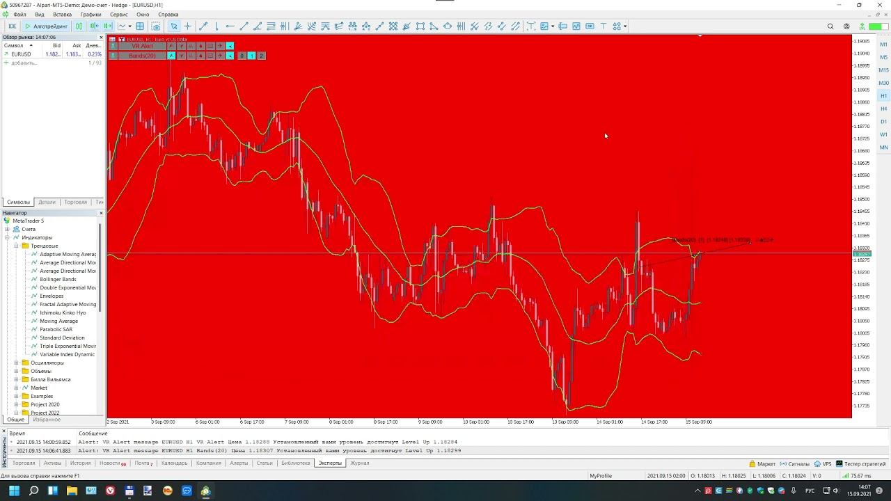This screenshot has height=501, width=891.
Task: Close the Навигатор panel
Action: coord(101,213)
